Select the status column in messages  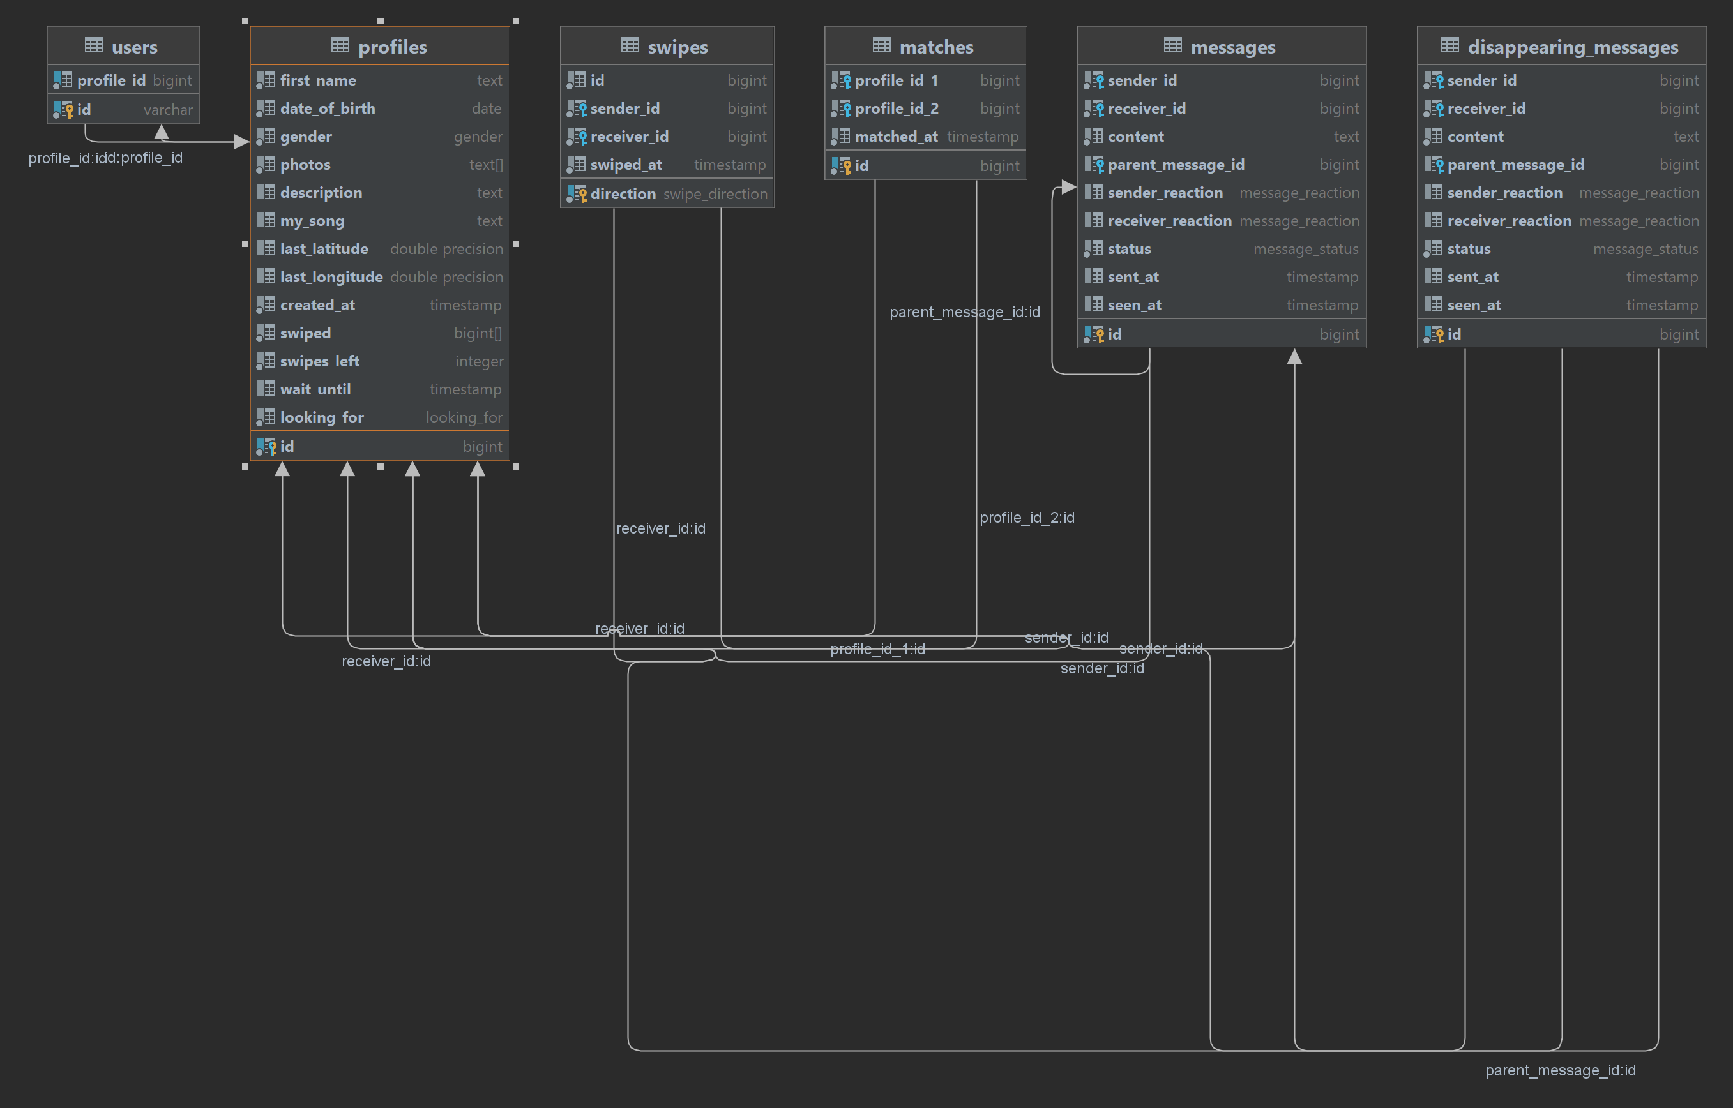(x=1222, y=249)
